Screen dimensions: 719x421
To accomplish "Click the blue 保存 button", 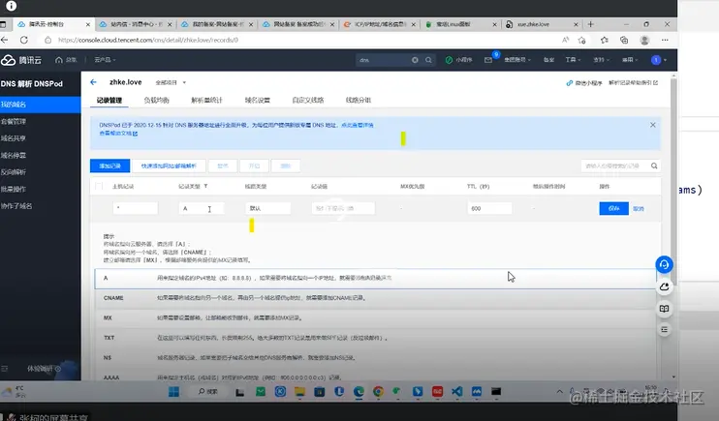I will [x=613, y=208].
